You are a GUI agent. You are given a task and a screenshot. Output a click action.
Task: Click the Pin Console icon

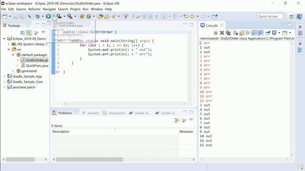point(268,33)
